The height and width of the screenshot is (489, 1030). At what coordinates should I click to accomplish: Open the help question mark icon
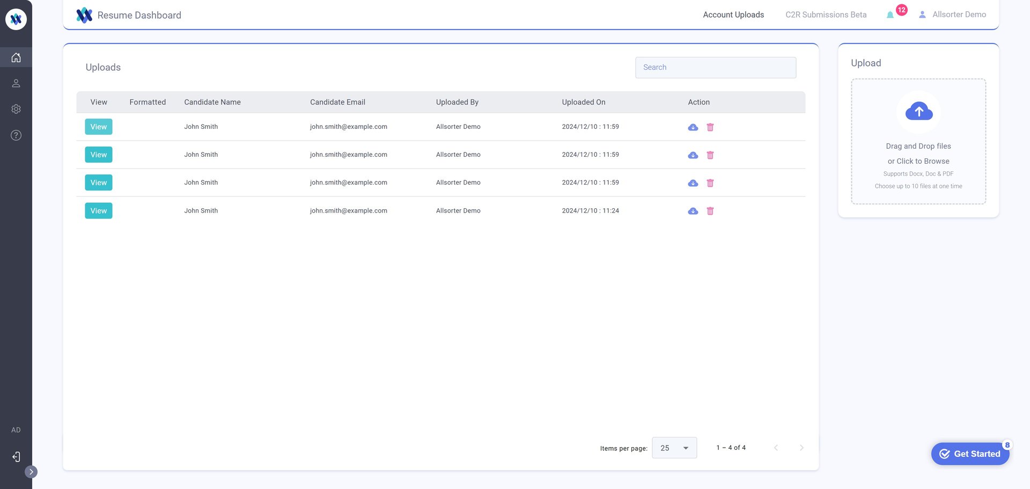tap(16, 135)
